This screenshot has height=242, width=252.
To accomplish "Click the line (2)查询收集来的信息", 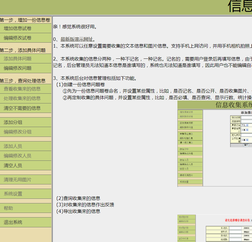I will [x=78, y=198].
